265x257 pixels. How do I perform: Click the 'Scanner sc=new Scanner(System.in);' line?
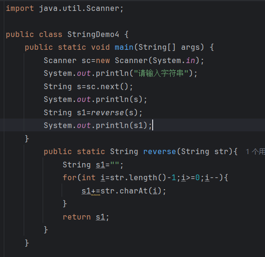[x=124, y=61]
